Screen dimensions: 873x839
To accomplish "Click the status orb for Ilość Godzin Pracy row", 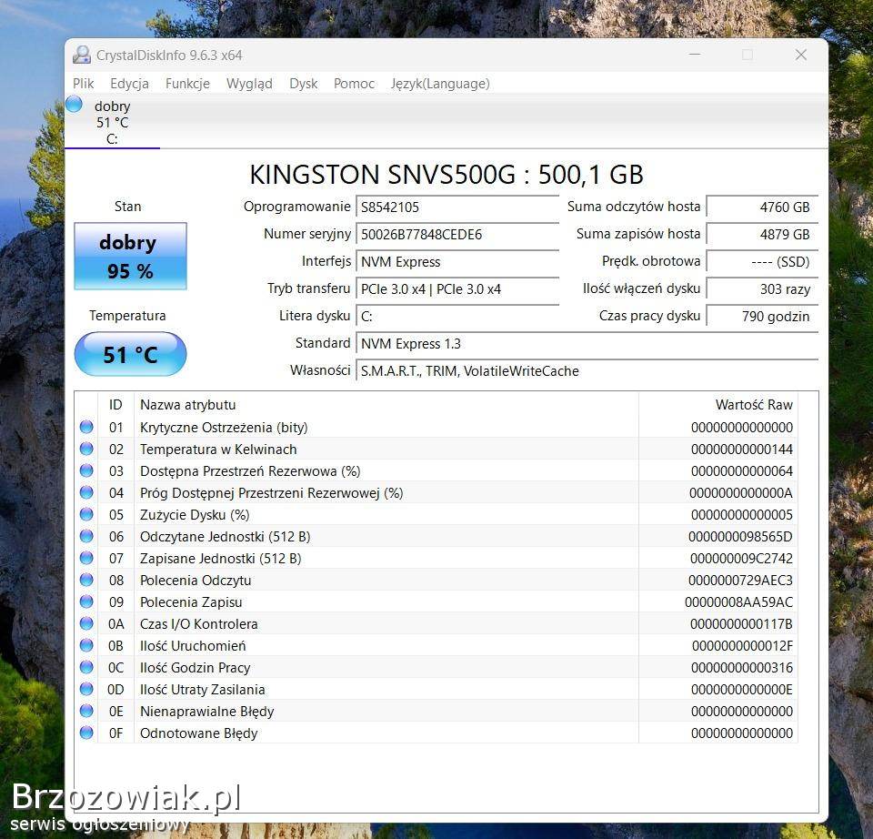I will (86, 667).
